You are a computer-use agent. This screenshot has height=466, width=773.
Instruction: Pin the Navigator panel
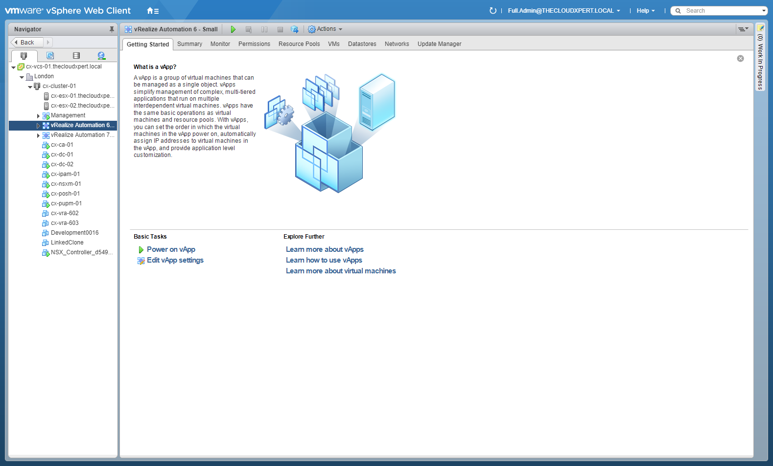112,29
